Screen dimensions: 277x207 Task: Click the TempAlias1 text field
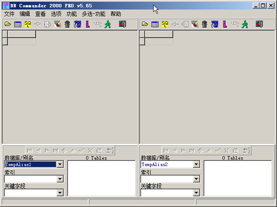click(31, 164)
